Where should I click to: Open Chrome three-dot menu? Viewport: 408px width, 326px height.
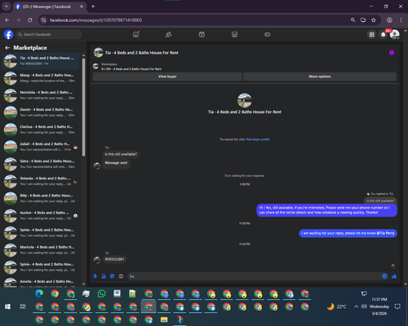point(401,20)
